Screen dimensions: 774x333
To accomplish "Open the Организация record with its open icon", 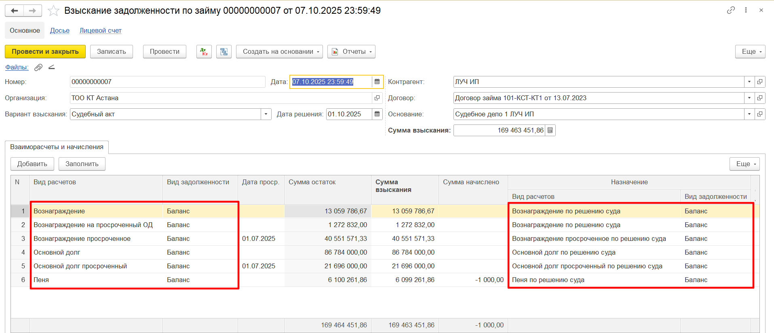I will pyautogui.click(x=377, y=98).
